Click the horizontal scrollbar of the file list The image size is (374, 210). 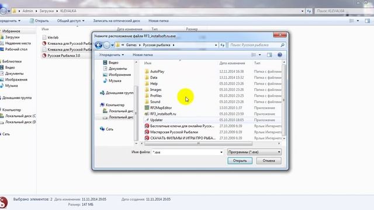(198, 143)
